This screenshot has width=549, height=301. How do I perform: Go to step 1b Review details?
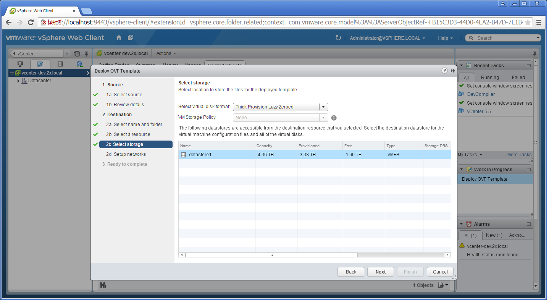[125, 105]
